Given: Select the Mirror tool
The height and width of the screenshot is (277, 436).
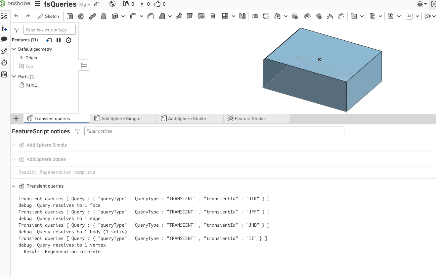Looking at the screenshot, I should pos(242,16).
